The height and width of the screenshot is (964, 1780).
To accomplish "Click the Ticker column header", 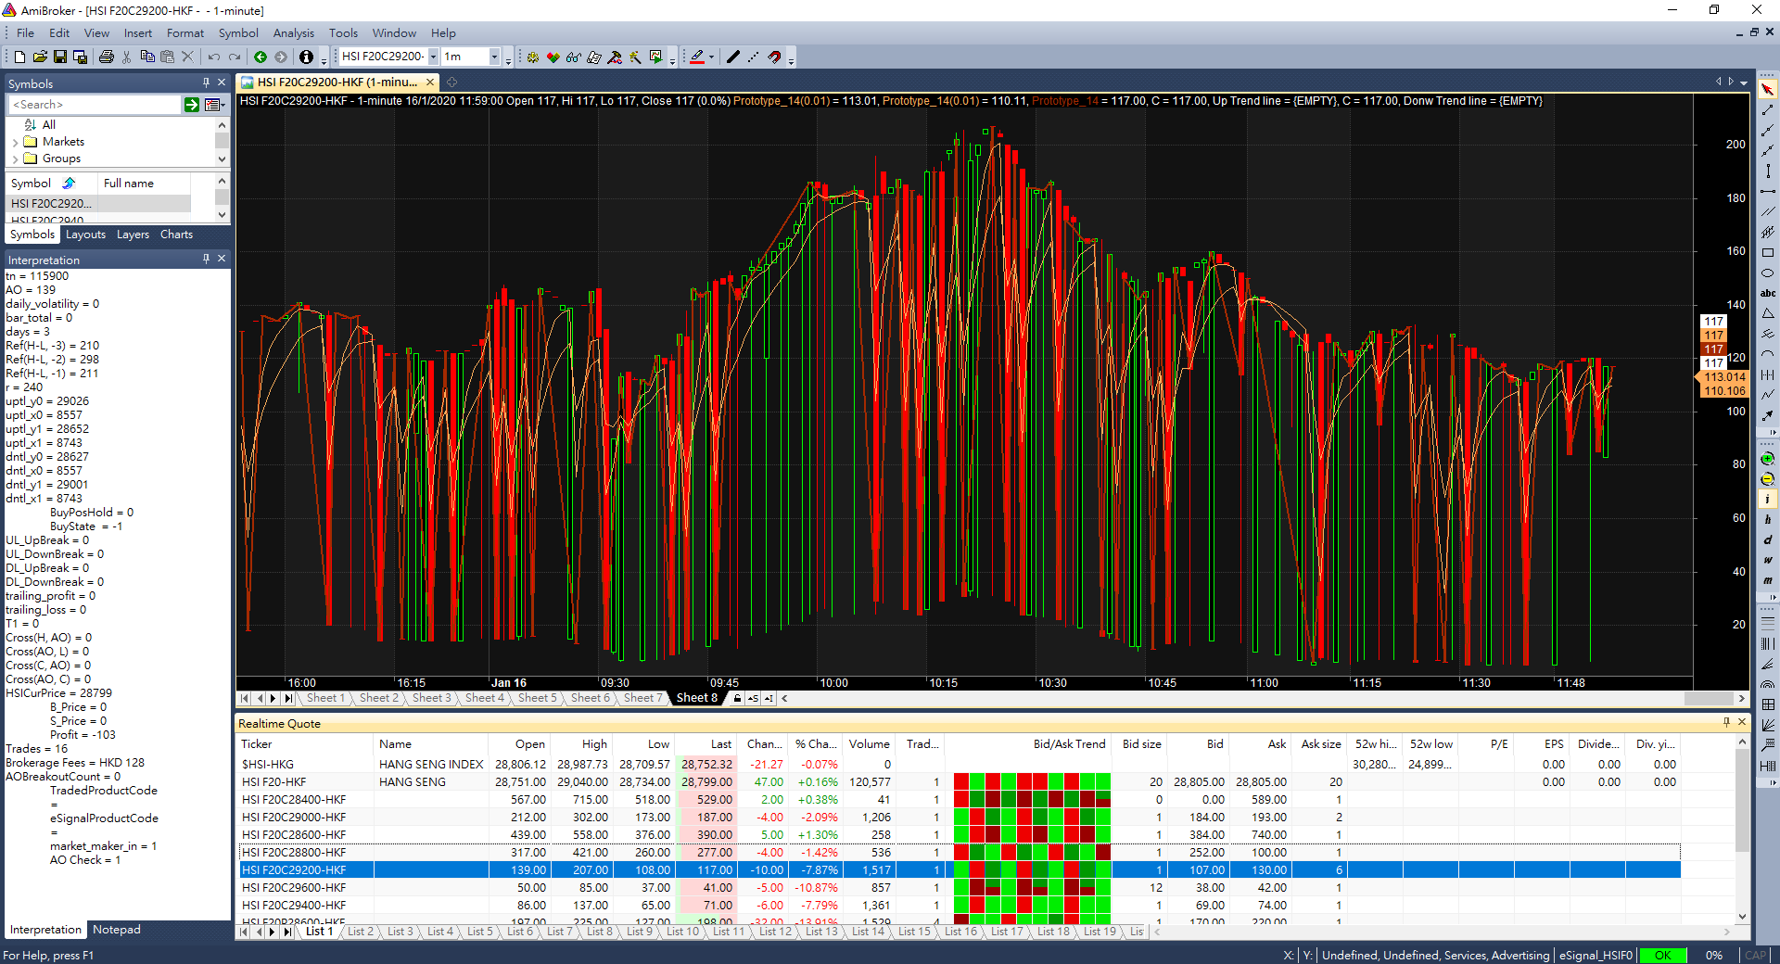I will [306, 743].
